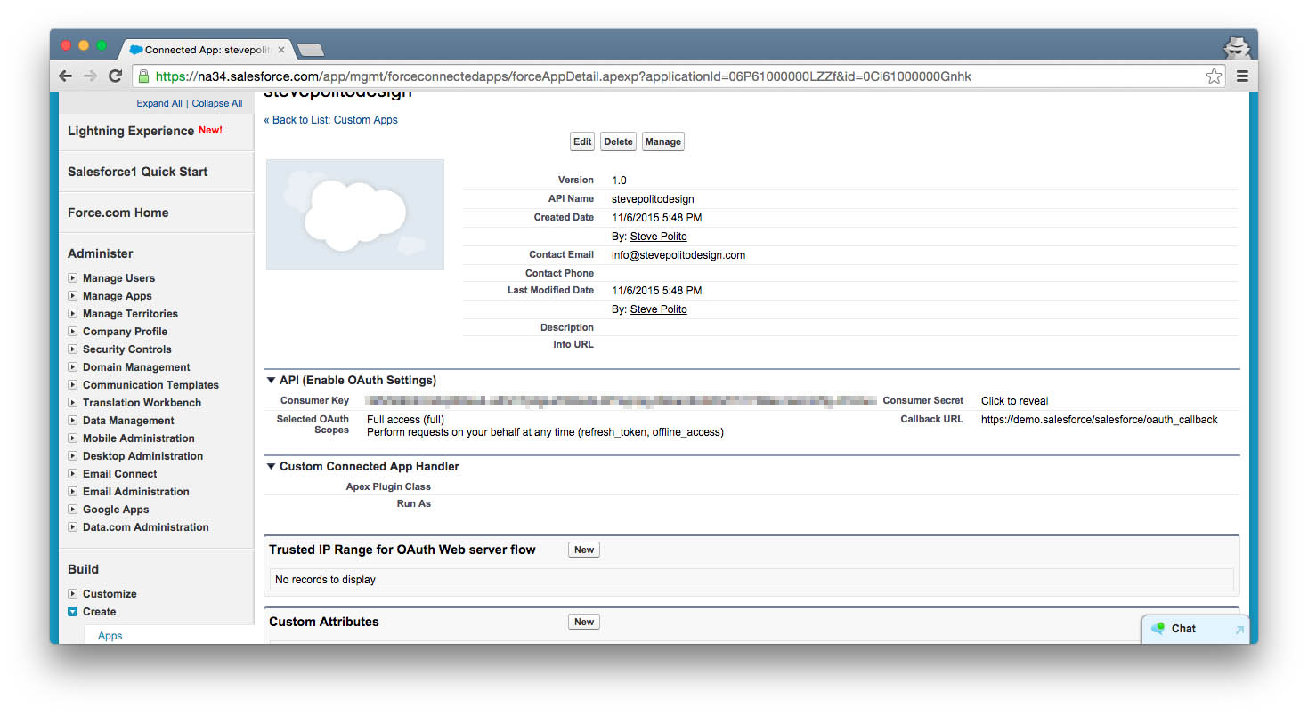Click to reveal the Consumer Secret
The height and width of the screenshot is (715, 1308).
(x=1014, y=401)
